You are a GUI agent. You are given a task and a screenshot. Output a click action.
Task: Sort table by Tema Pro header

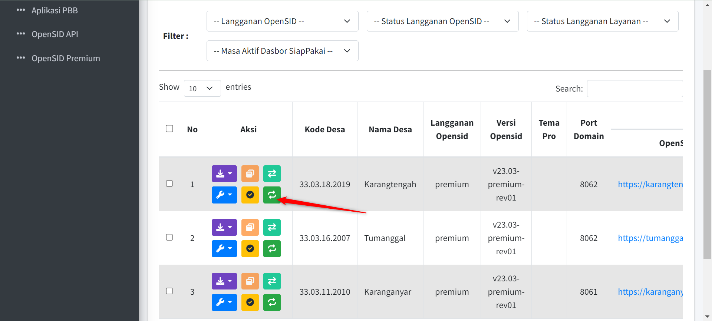click(549, 129)
